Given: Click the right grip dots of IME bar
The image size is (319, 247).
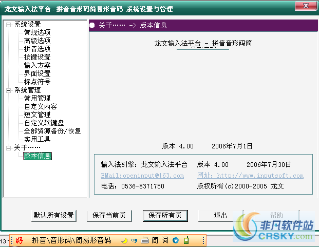Looking at the screenshot, I should click(203, 240).
